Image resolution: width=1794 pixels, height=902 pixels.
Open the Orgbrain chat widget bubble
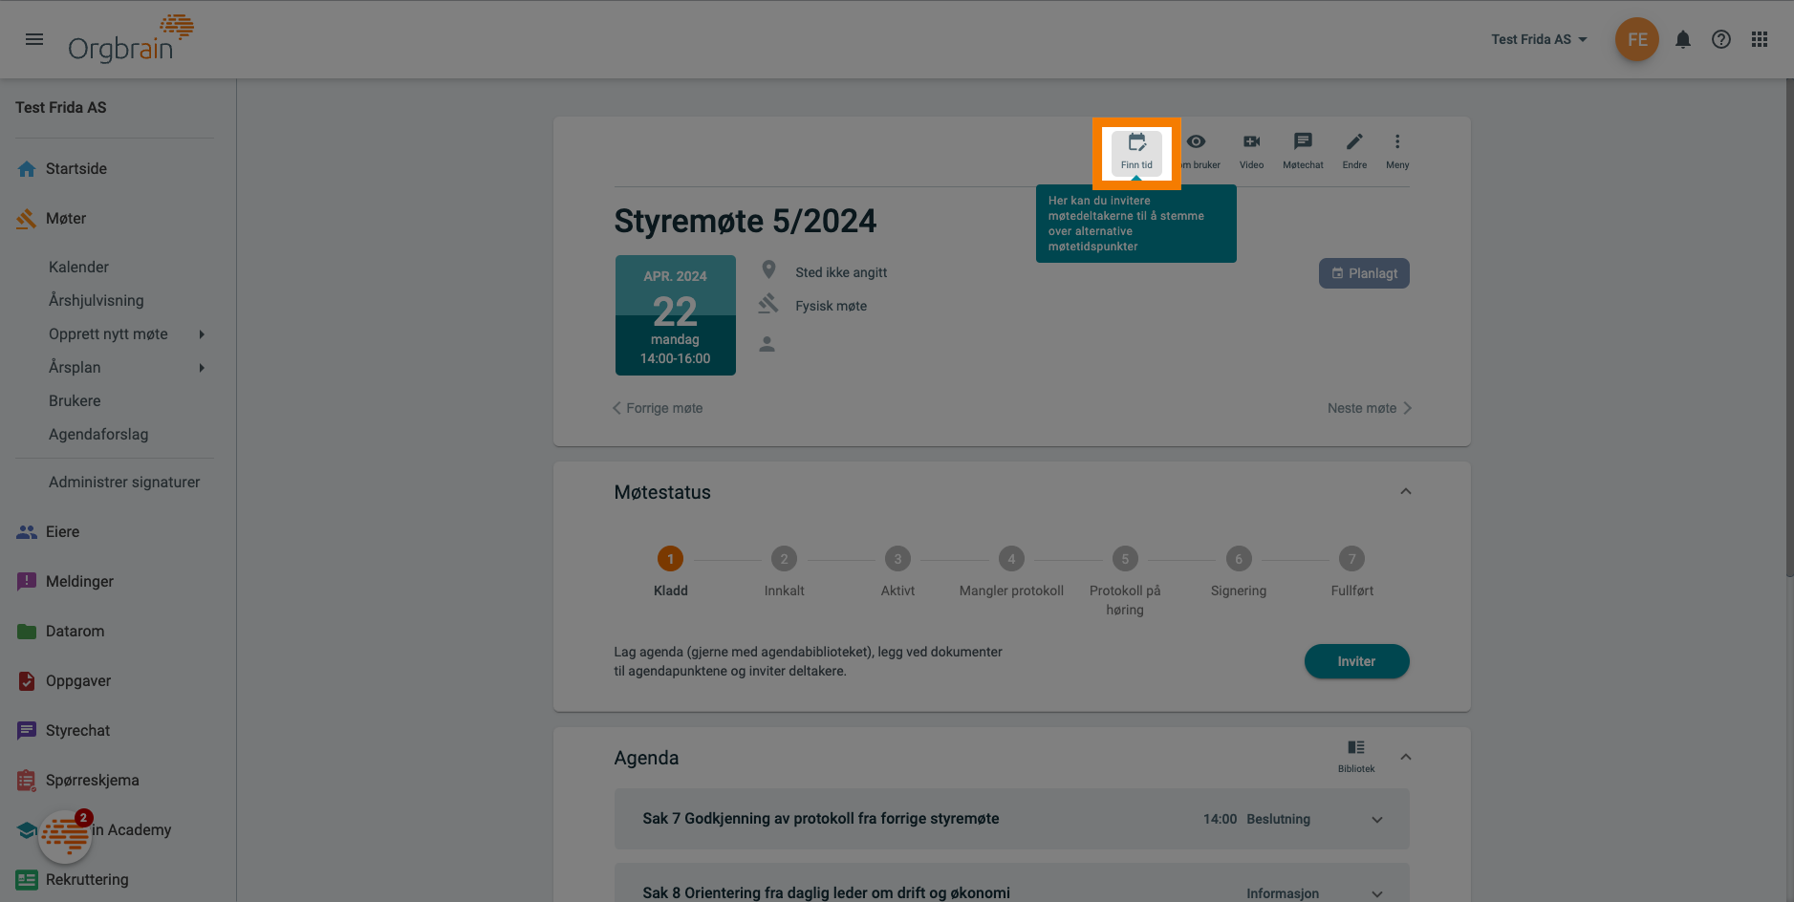65,836
